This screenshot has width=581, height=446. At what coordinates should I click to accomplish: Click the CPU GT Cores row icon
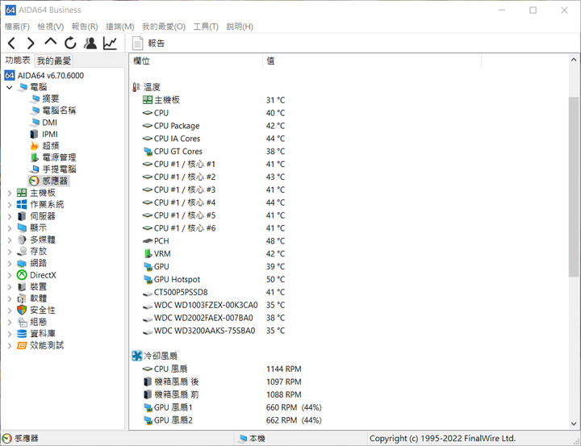(148, 152)
